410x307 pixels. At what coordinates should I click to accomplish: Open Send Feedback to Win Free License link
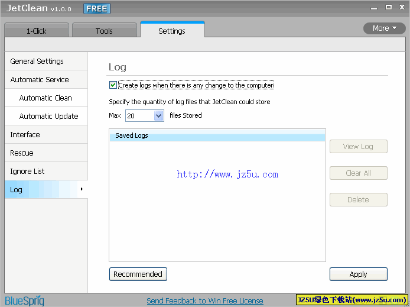point(205,300)
